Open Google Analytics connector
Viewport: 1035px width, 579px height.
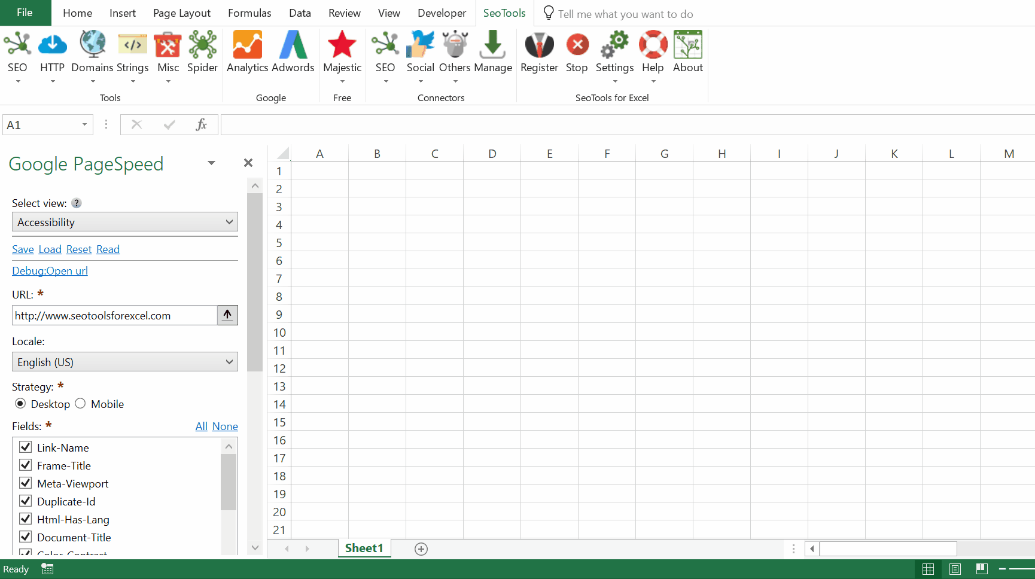tap(247, 45)
